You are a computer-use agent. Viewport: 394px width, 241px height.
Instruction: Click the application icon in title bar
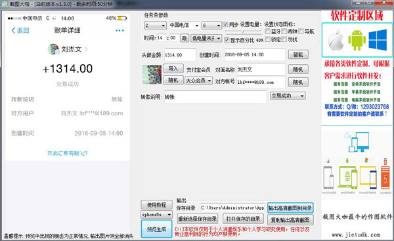click(x=5, y=4)
